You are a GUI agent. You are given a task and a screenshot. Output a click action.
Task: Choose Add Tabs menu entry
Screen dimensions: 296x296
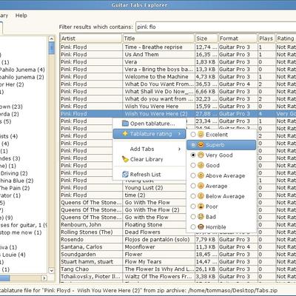coord(149,149)
